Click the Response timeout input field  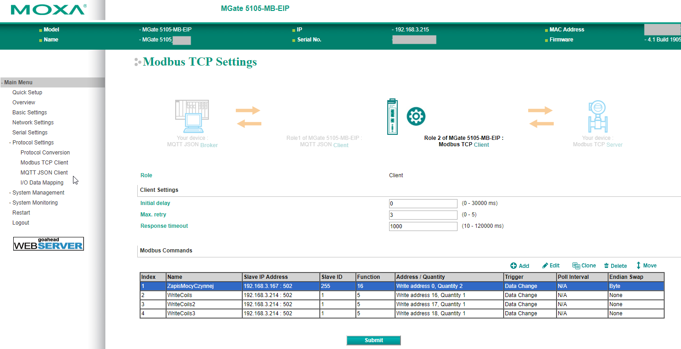[x=423, y=226]
